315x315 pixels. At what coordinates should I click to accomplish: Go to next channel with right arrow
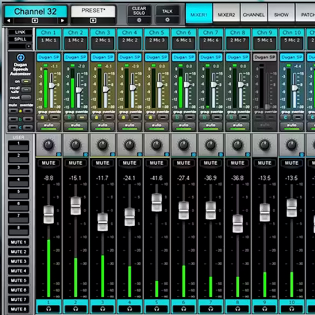[x=62, y=20]
